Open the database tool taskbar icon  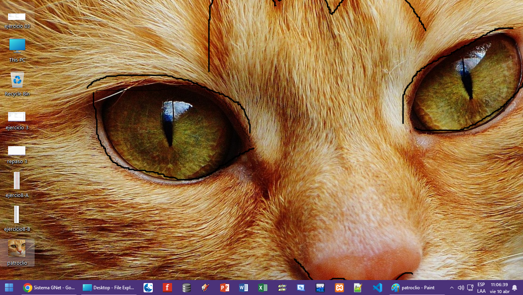click(x=186, y=288)
